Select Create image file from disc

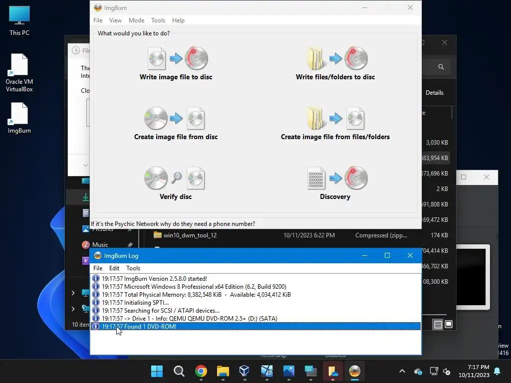tap(176, 124)
